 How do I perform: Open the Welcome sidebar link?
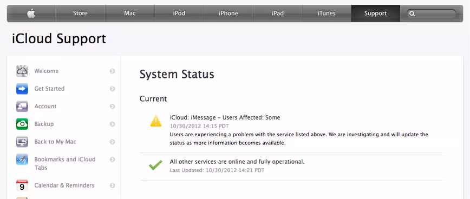(47, 71)
